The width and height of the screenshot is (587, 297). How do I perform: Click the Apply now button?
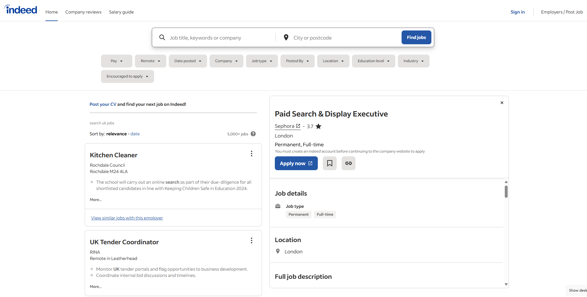coord(296,163)
